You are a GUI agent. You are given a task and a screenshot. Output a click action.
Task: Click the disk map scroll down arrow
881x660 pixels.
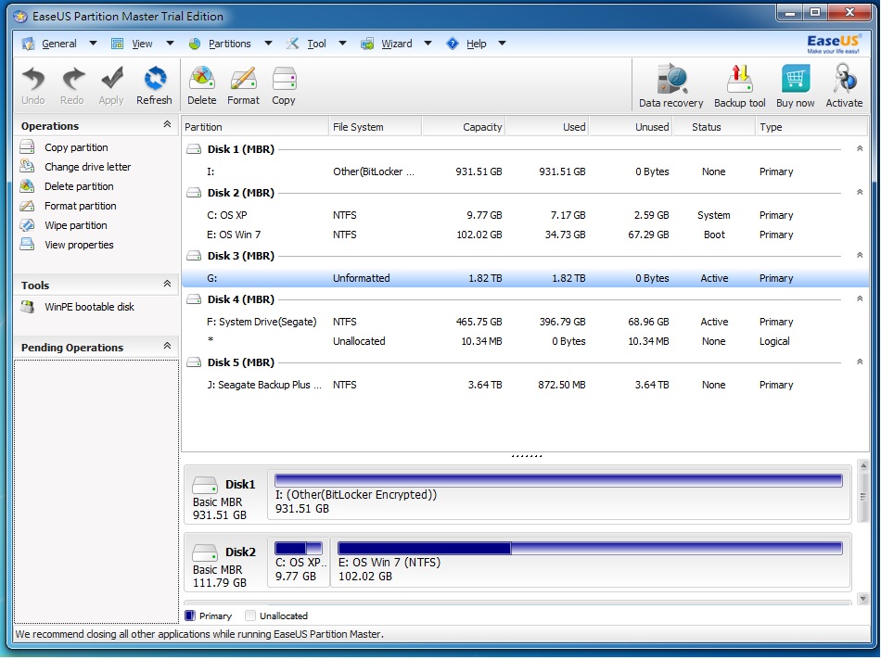click(863, 599)
